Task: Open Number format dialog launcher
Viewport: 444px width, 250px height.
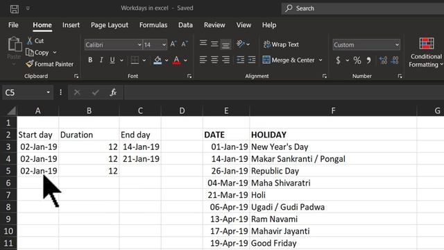Action: click(x=400, y=76)
